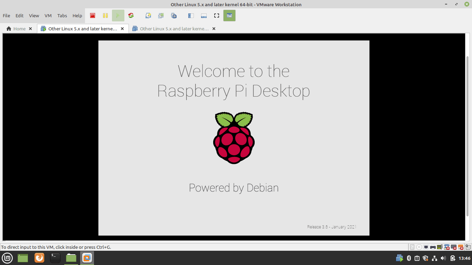Screen dimensions: 472x265
Task: Open the File menu
Action: click(7, 16)
